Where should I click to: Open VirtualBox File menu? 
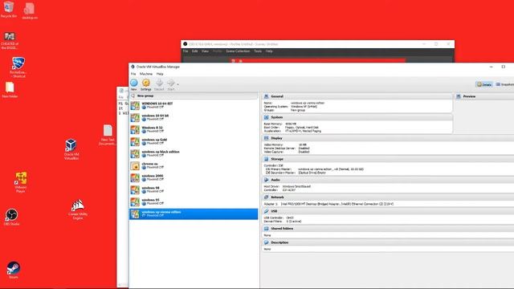tap(133, 74)
